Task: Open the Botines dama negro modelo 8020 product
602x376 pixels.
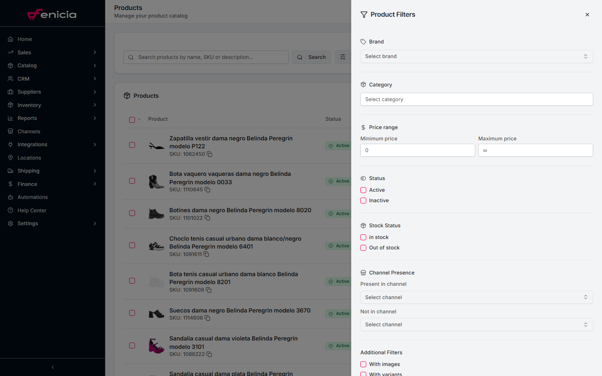Action: 240,210
